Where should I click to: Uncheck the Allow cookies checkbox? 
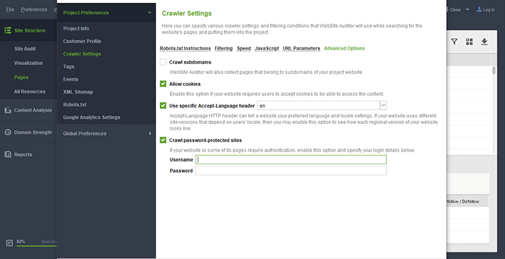163,84
